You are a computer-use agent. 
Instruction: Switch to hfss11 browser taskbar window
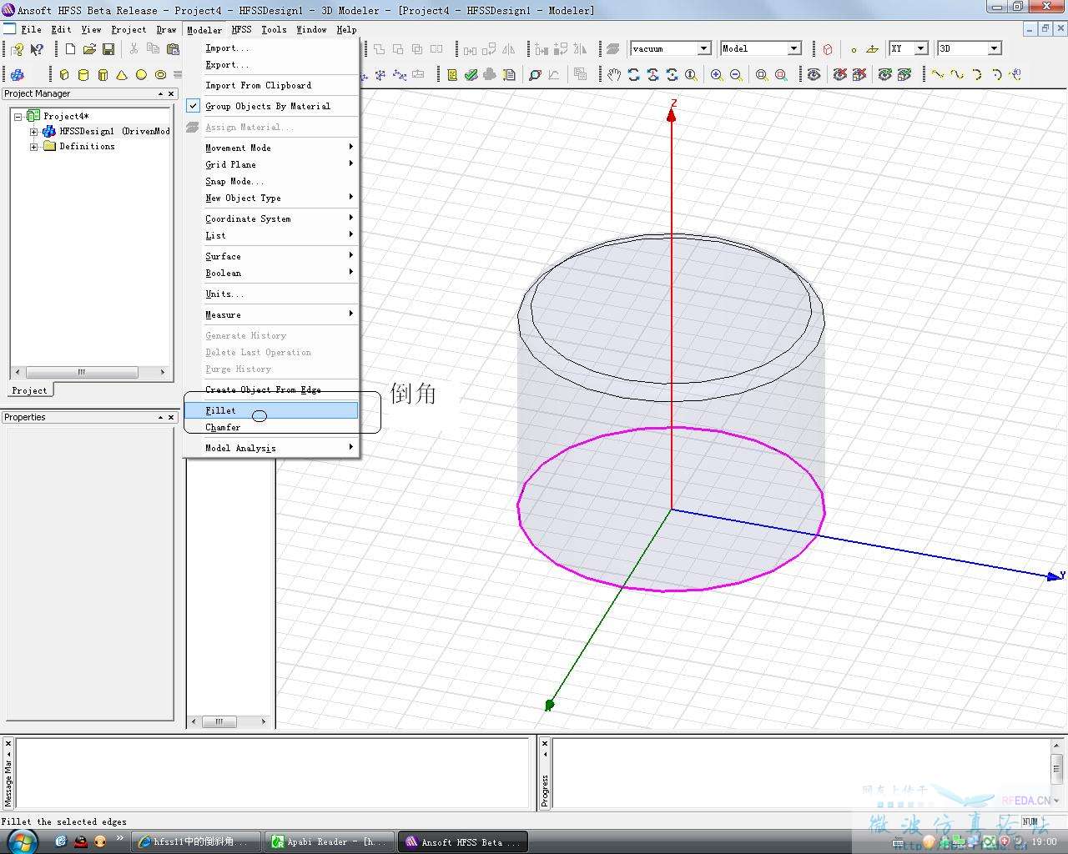click(196, 841)
